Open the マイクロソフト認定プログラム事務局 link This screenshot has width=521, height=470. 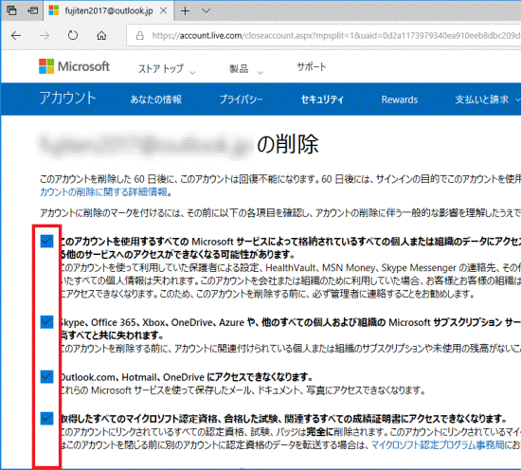pos(438,444)
